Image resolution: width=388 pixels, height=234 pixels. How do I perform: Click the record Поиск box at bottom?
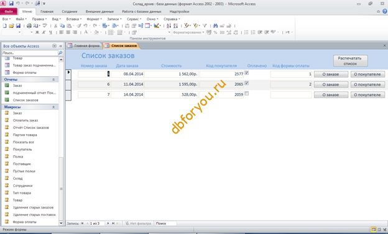click(165, 223)
